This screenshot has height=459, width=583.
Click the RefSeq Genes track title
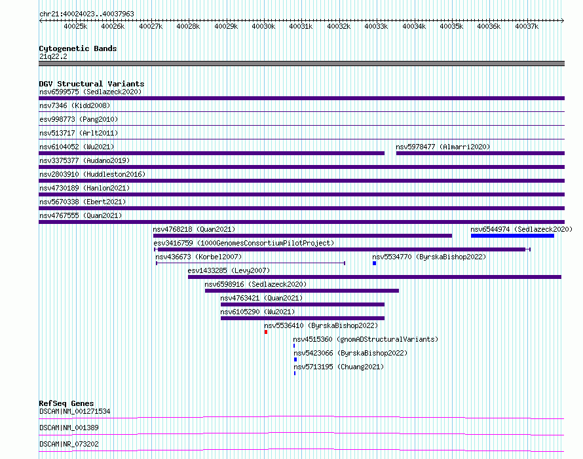[66, 403]
